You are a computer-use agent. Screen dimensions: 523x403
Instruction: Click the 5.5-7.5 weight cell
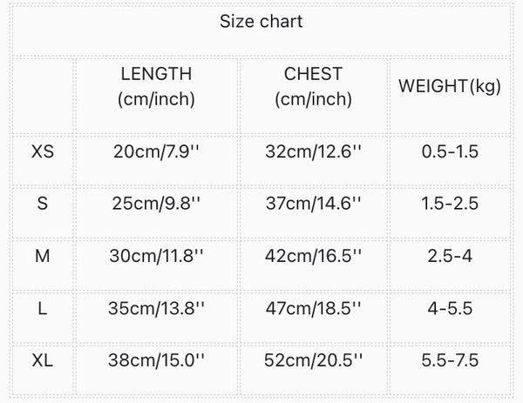click(450, 359)
